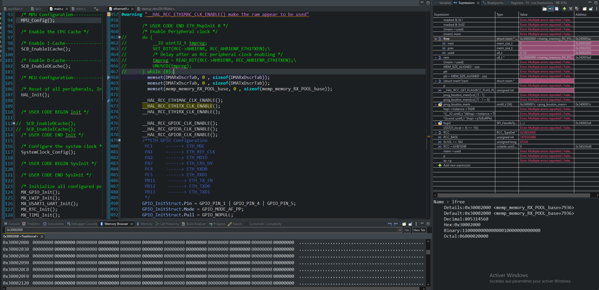The image size is (599, 290).
Task: Collapse the lfree expression tree node
Action: click(435, 38)
